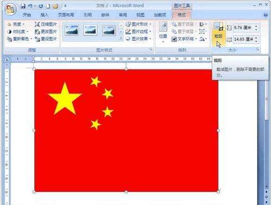Click 压缩图片 compress pictures

[x=46, y=24]
